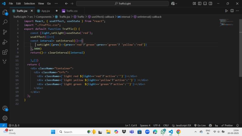Open WhatsApp from taskbar
The height and width of the screenshot is (136, 242).
163,132
